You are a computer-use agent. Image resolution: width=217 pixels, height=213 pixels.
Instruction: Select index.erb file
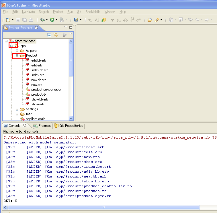tap(38, 75)
